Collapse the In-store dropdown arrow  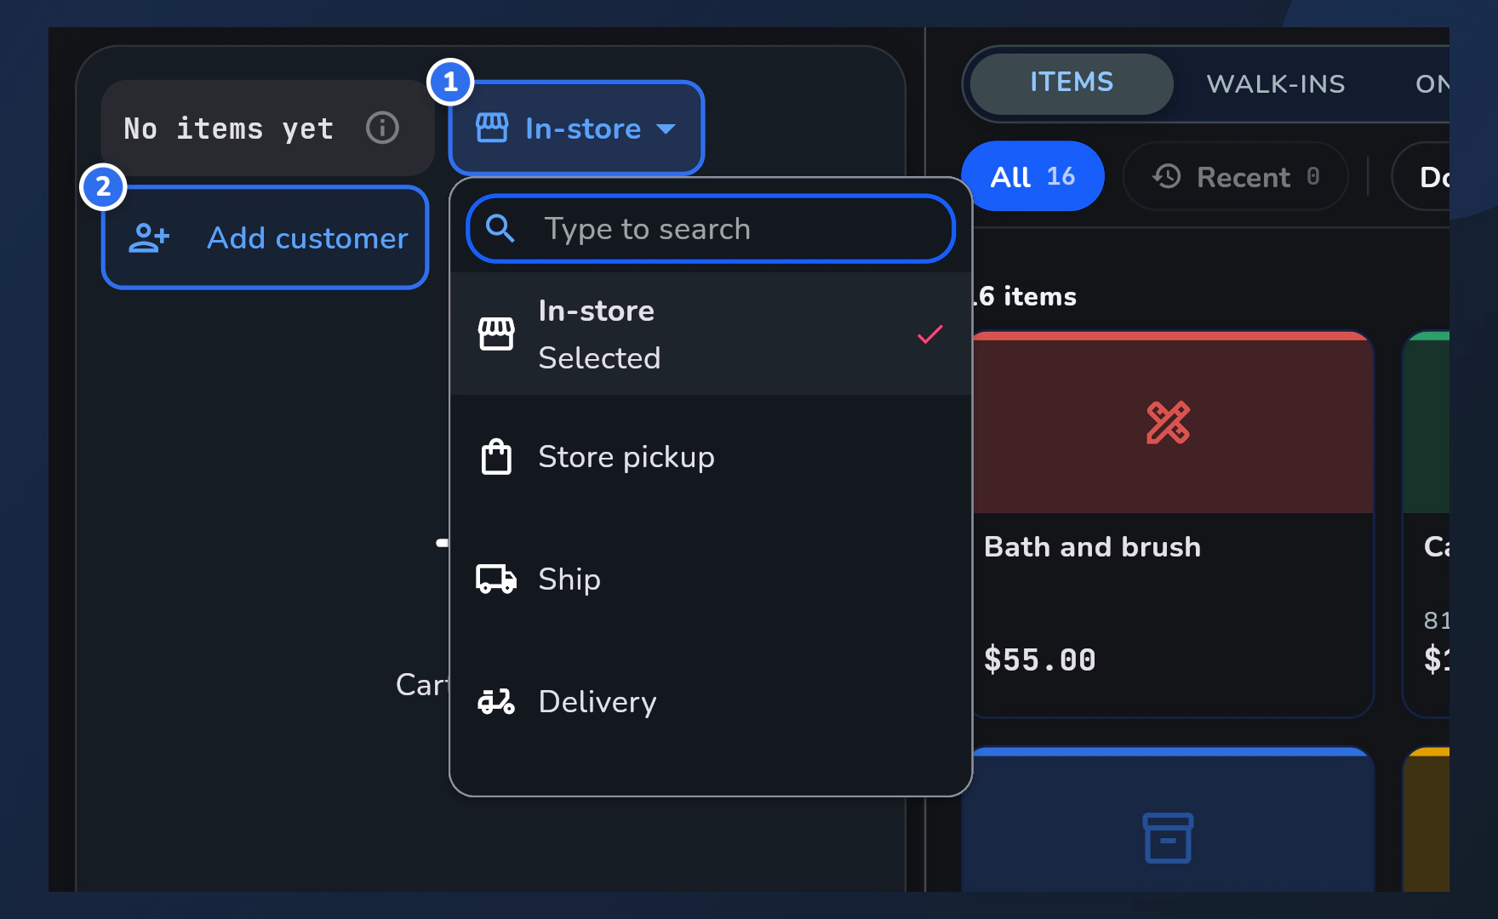tap(666, 129)
